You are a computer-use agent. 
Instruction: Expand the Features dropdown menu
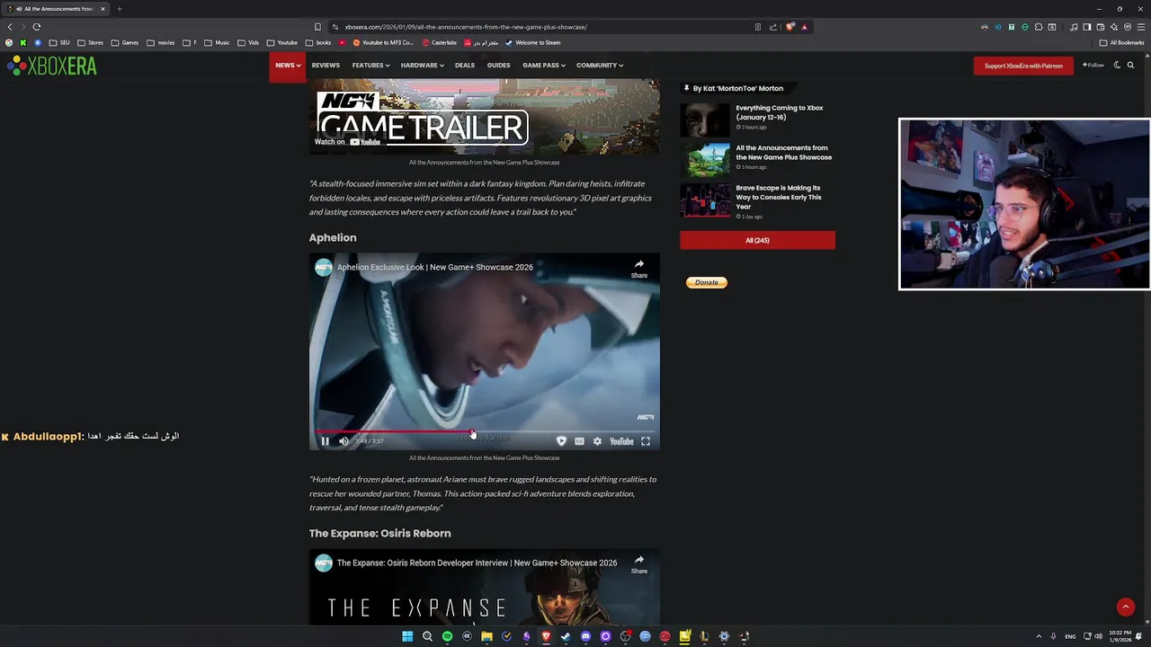pos(370,66)
